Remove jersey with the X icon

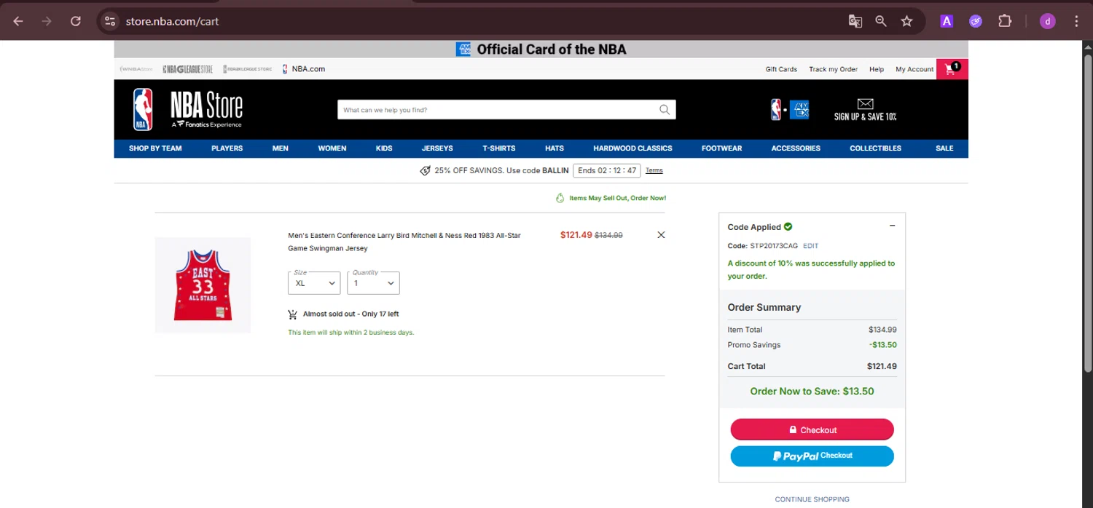pyautogui.click(x=661, y=235)
